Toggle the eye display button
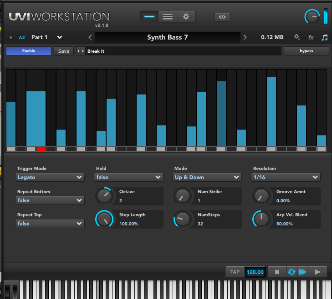The width and height of the screenshot is (332, 299). 222,17
